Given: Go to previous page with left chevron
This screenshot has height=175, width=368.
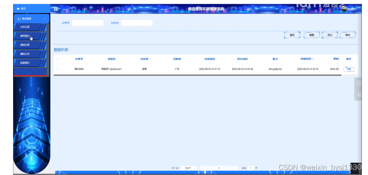Looking at the screenshot, I should (207, 168).
